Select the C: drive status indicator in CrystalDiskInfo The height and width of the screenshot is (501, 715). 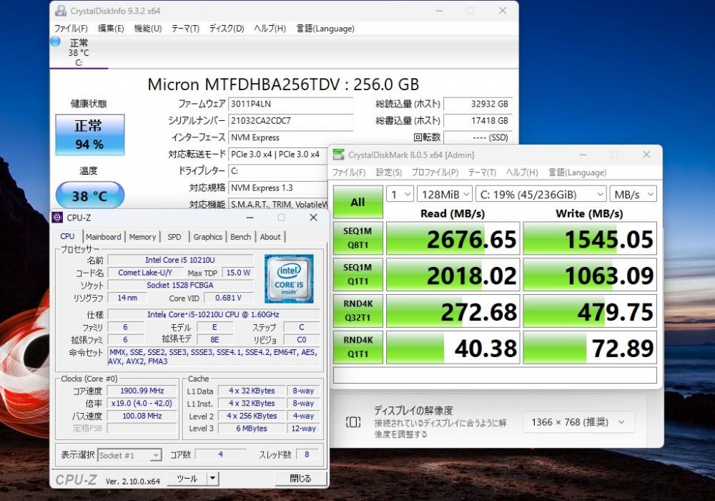[79, 52]
